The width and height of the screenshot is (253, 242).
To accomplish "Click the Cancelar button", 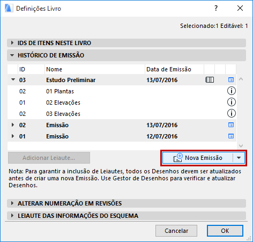I will [x=176, y=231].
